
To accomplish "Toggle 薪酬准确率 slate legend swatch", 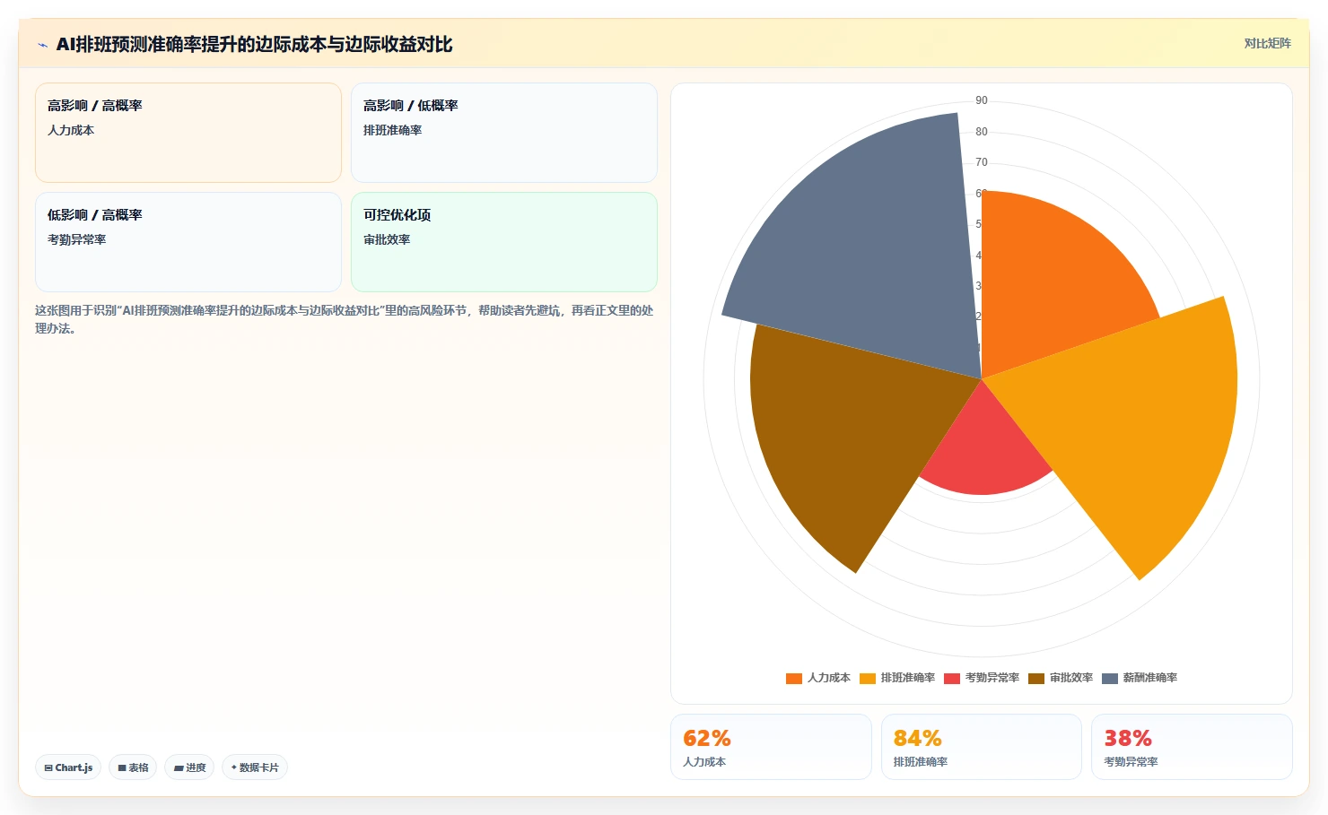I will 1109,679.
